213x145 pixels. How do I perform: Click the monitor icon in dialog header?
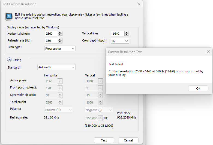[x=9, y=16]
